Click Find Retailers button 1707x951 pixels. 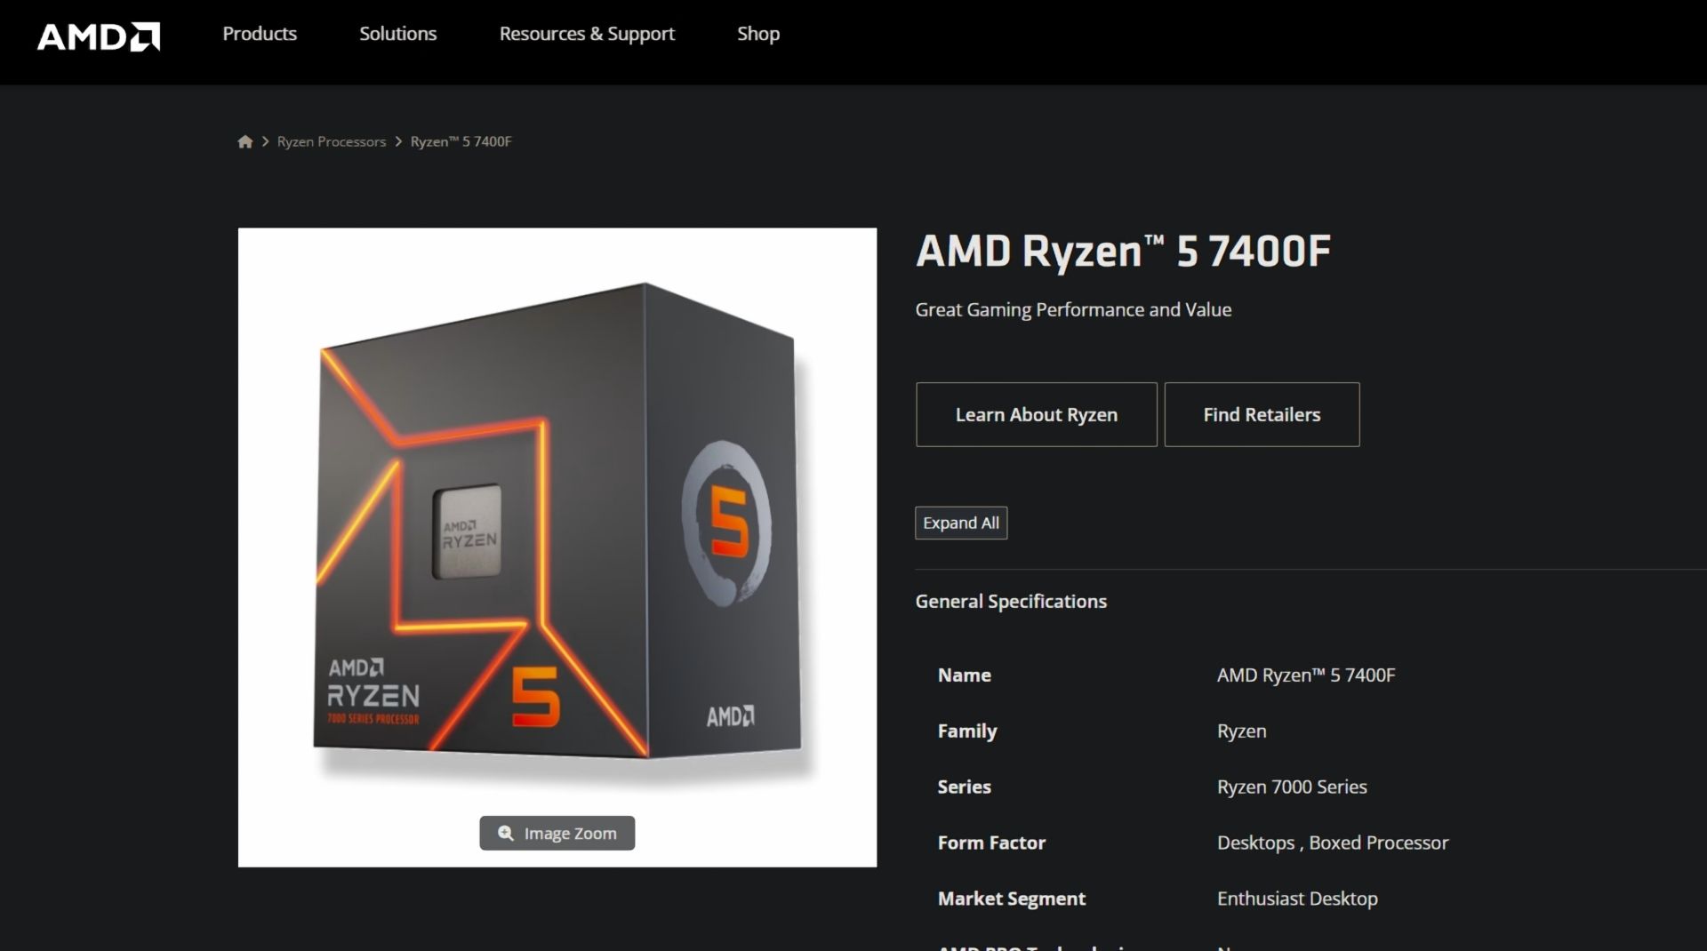coord(1262,414)
